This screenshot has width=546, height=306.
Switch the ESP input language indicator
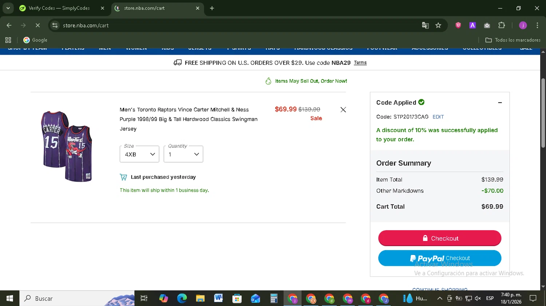pos(490,298)
